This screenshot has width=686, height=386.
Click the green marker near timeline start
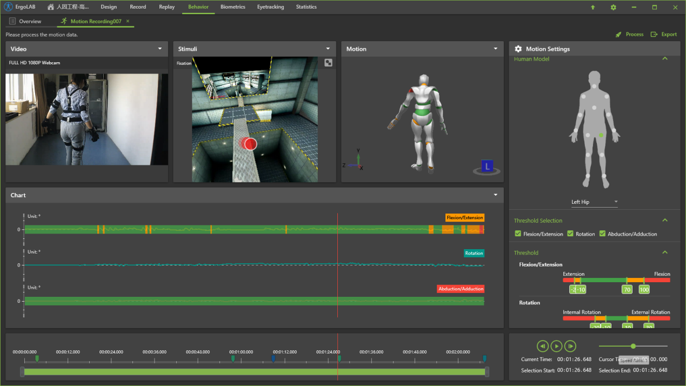click(37, 358)
